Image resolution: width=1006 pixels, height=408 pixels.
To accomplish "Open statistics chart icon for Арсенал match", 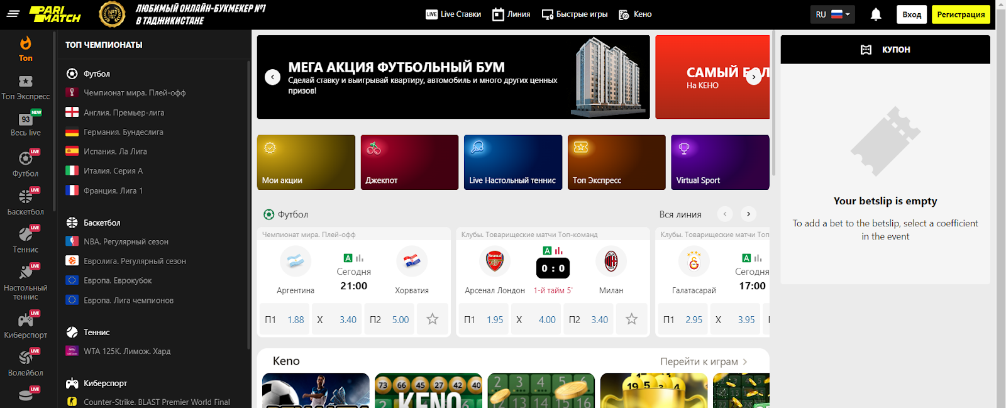I will click(x=559, y=250).
